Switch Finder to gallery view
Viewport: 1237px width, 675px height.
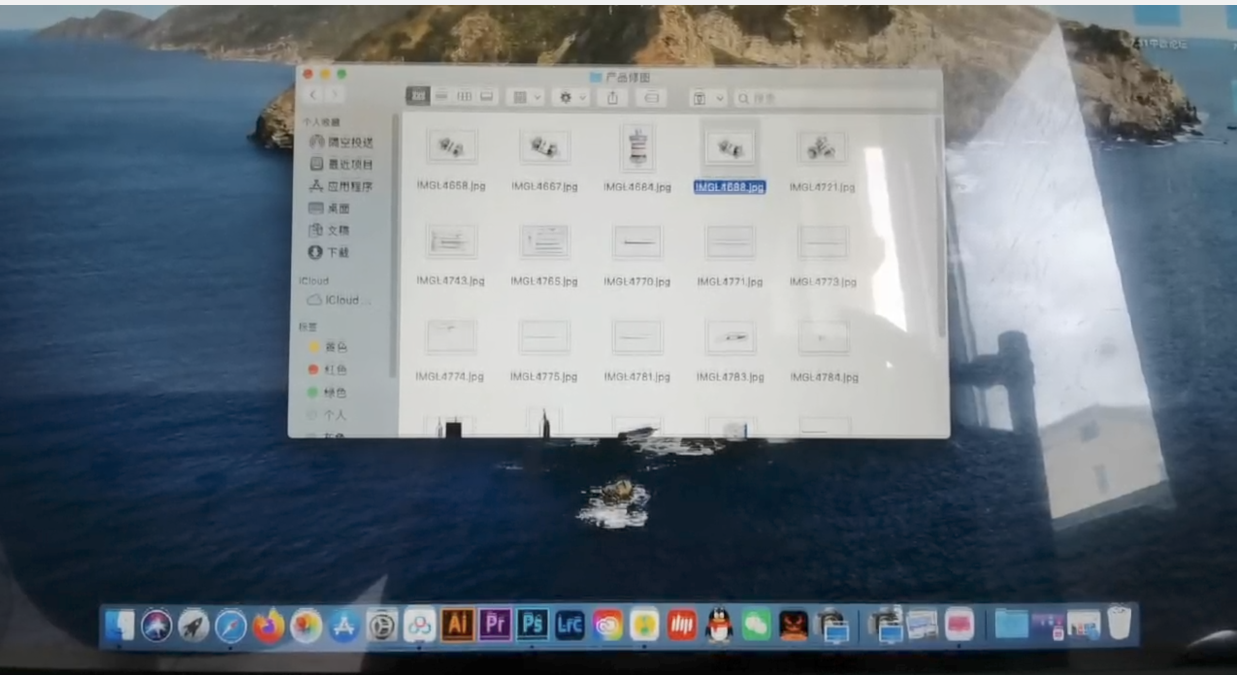pos(487,96)
